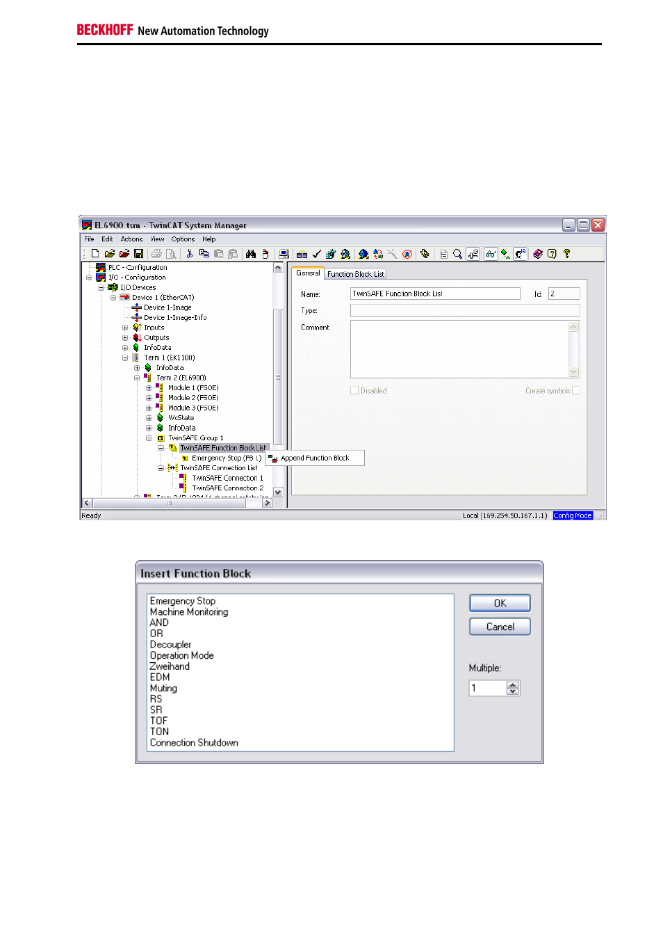Screen dimensions: 663x939
Task: Click the Save (floppy disk) toolbar icon
Action: 138,254
